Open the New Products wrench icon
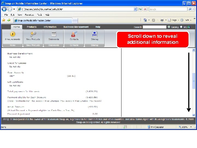 coord(33,34)
